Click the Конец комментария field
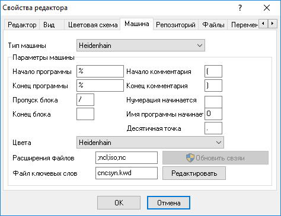 coord(213,85)
